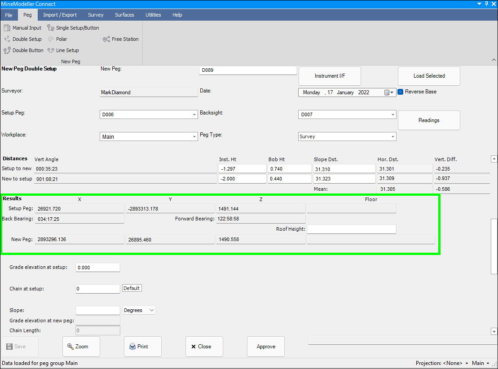This screenshot has width=498, height=369.
Task: Open the Free Station tool
Action: point(121,39)
